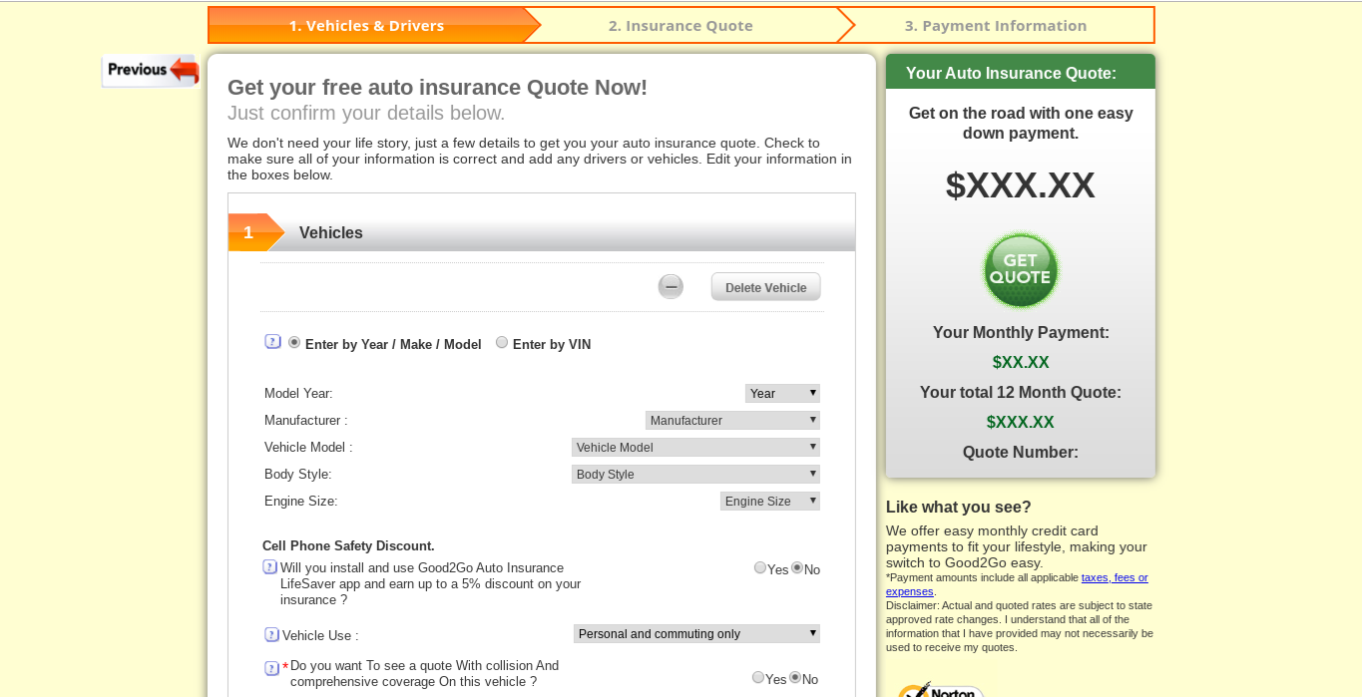1362x697 pixels.
Task: Click the Engine Size label
Action: point(300,501)
